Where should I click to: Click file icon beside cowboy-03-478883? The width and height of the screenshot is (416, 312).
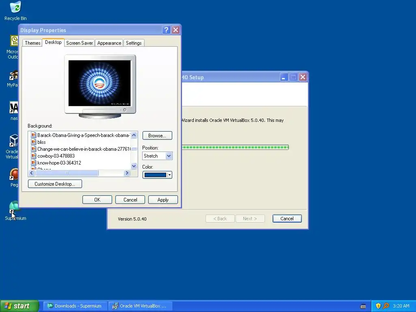click(33, 156)
